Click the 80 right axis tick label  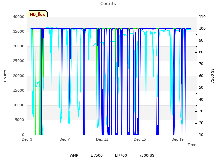pyautogui.click(x=201, y=52)
